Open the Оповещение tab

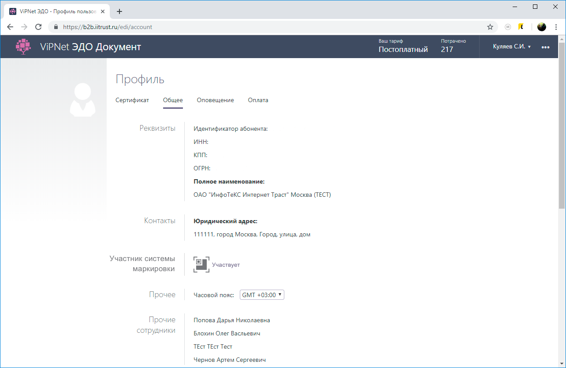215,100
